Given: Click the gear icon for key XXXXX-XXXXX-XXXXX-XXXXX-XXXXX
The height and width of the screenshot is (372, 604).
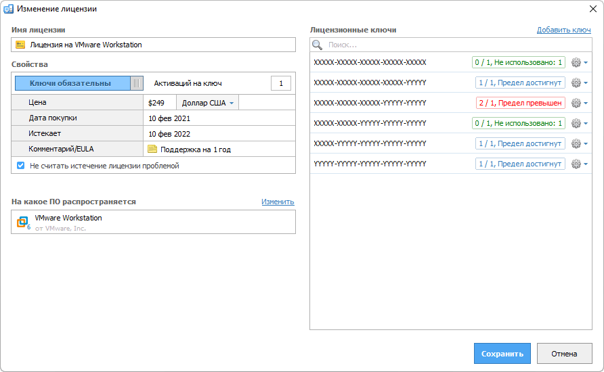Looking at the screenshot, I should pyautogui.click(x=576, y=62).
